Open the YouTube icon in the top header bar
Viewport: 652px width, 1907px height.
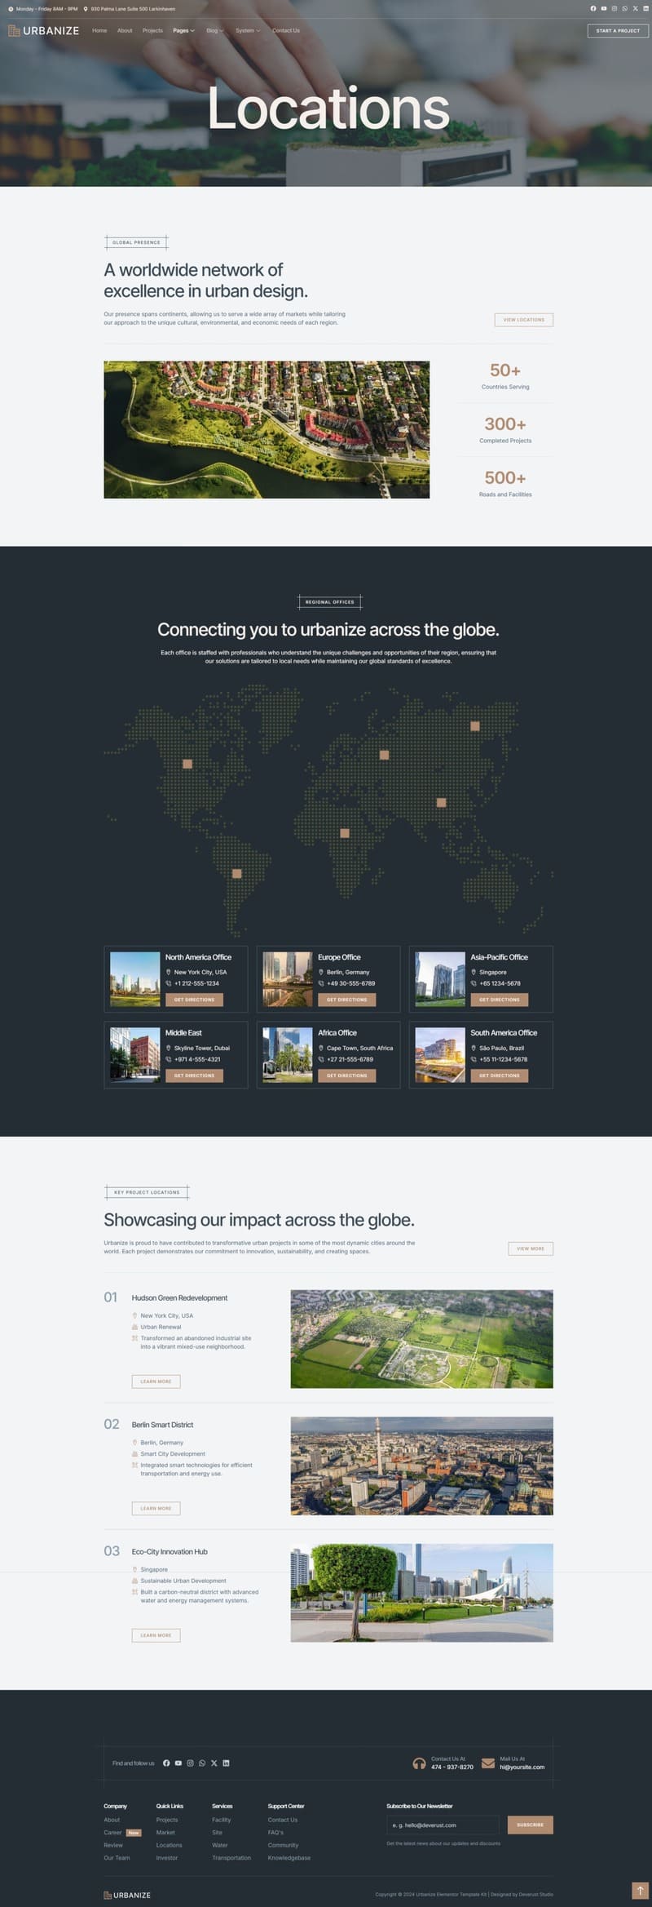tap(604, 8)
